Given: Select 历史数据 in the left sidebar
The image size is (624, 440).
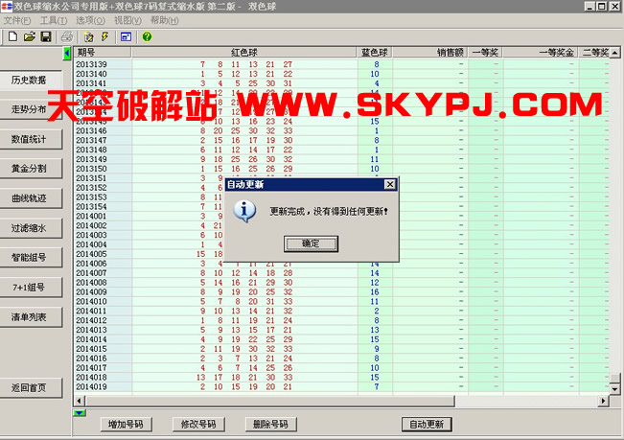Looking at the screenshot, I should pyautogui.click(x=29, y=80).
